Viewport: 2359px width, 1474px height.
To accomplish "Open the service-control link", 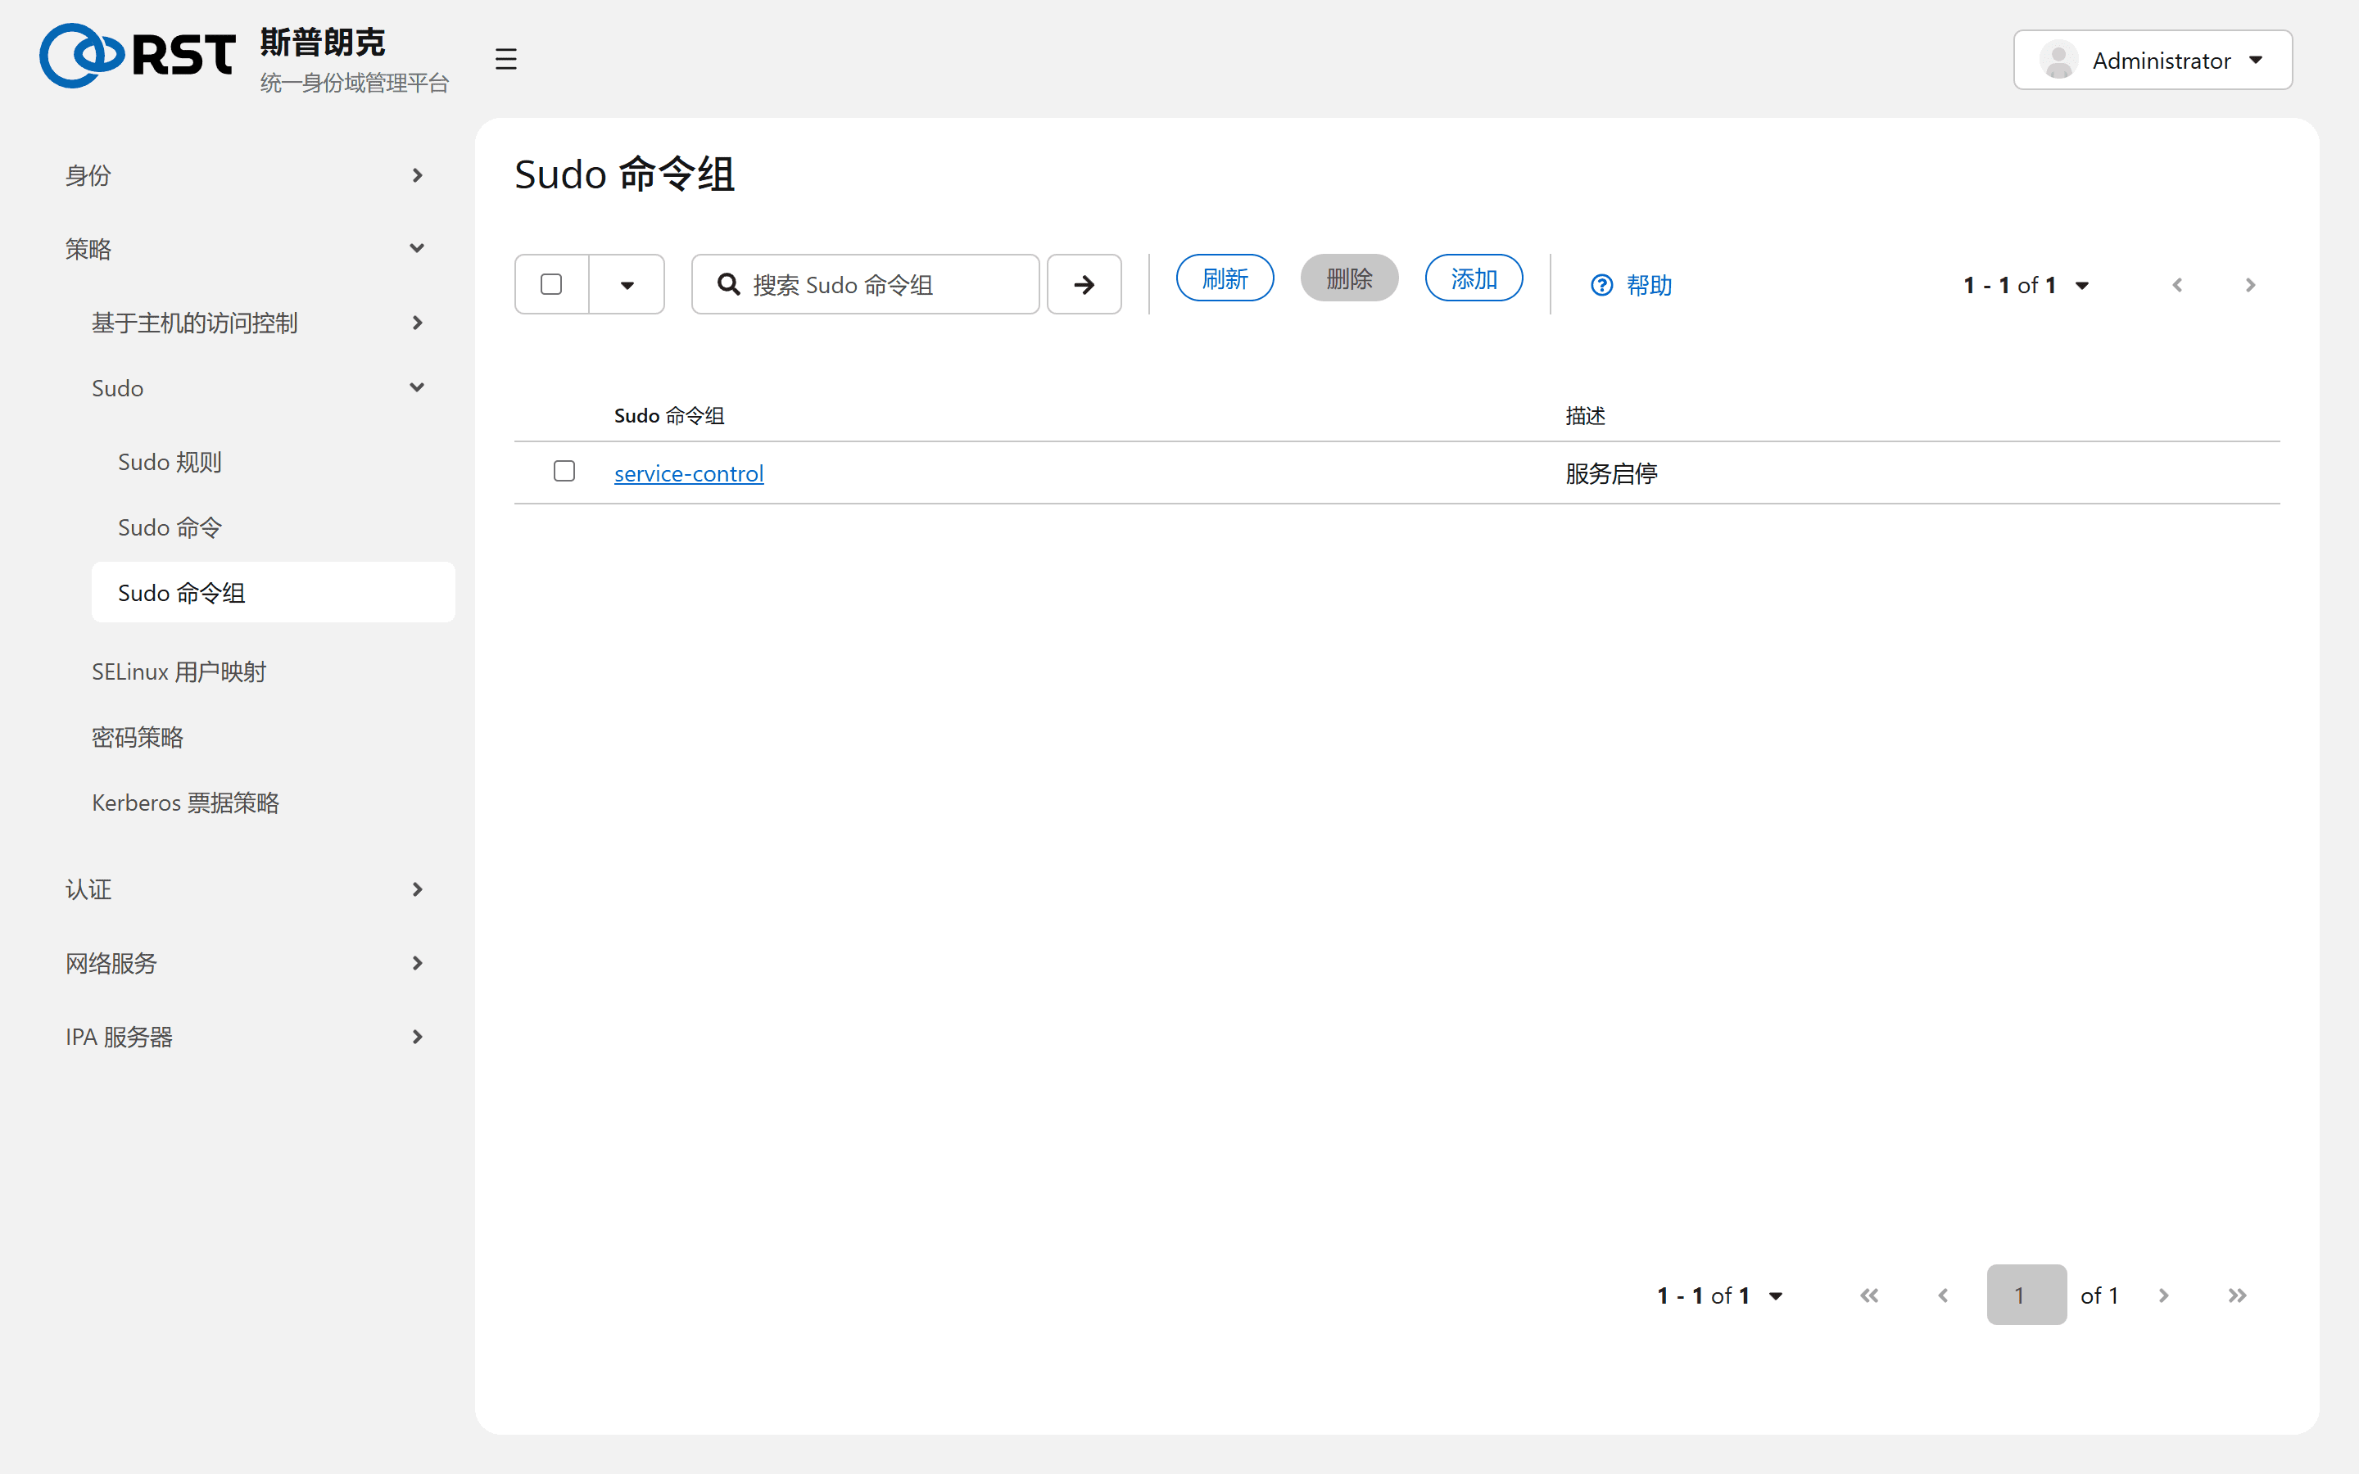I will point(688,472).
